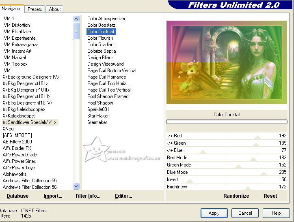Select AB Filters 2000 category
This screenshot has width=294, height=222.
[17, 141]
